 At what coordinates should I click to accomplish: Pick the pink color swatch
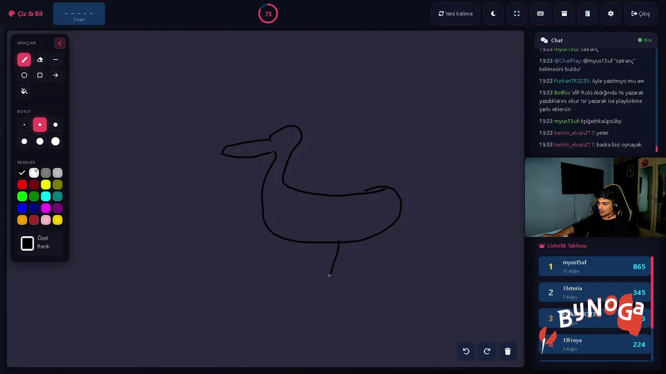[46, 220]
